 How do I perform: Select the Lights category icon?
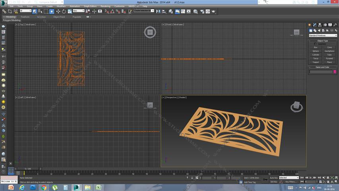click(x=319, y=30)
